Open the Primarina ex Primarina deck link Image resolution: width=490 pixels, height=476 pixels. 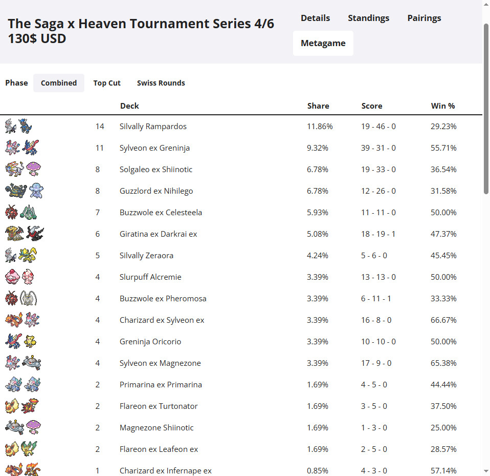pyautogui.click(x=161, y=385)
